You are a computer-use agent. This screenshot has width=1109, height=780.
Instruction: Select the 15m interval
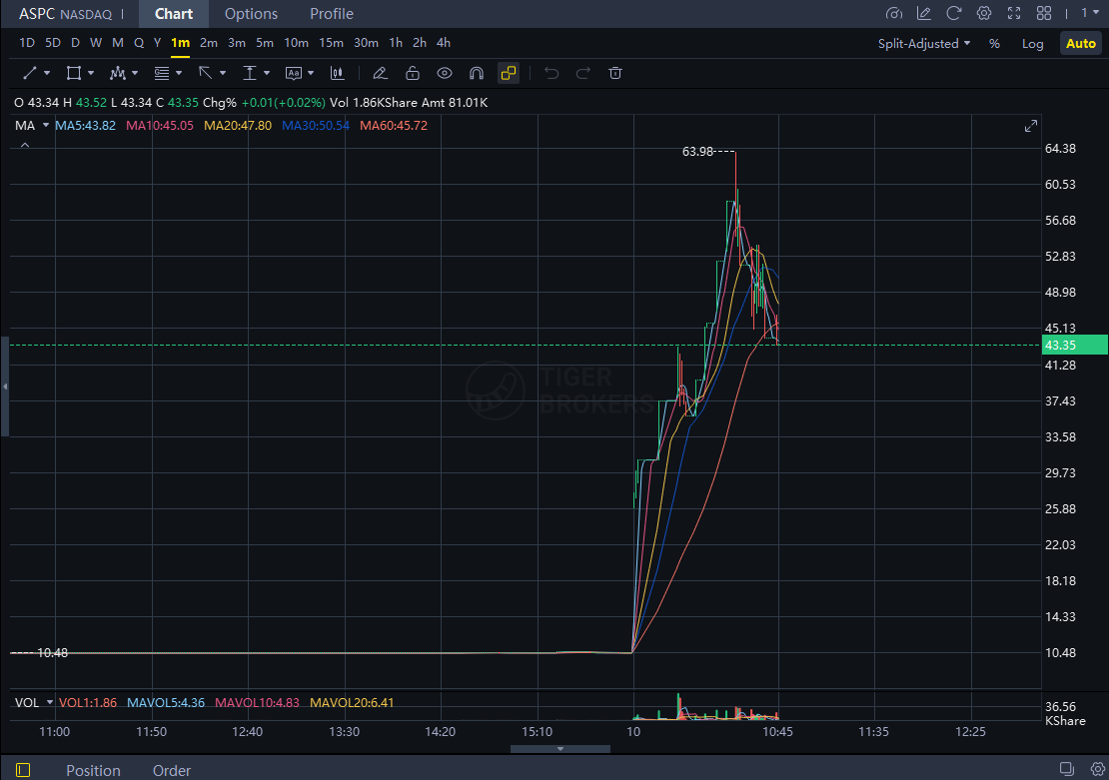(331, 43)
